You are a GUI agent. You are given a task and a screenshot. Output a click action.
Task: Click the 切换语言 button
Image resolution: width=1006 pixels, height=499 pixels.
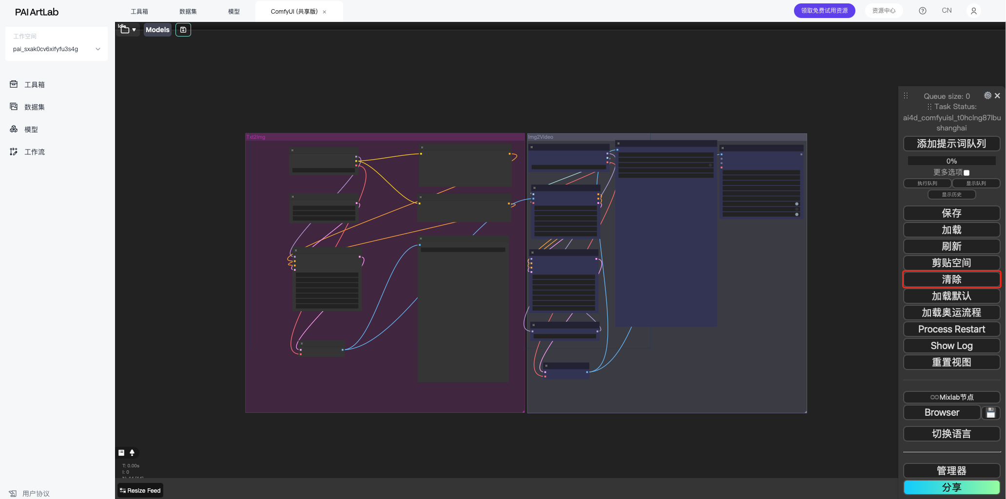951,434
